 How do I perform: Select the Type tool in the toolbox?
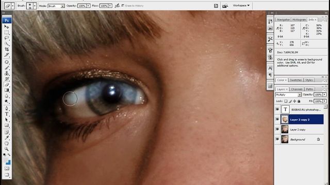7,114
